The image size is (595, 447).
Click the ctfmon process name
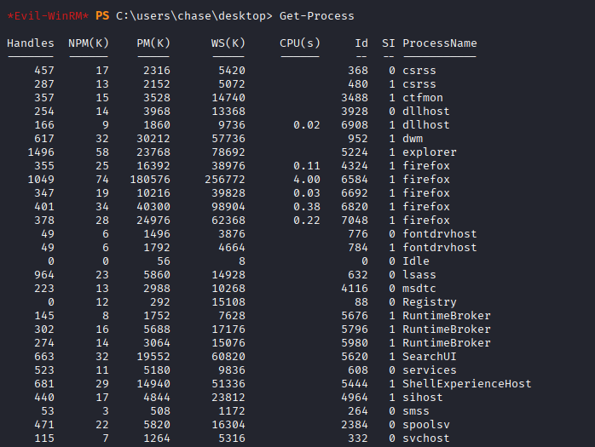point(423,98)
